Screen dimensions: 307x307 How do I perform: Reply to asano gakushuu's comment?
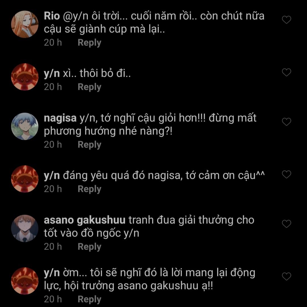pos(90,247)
